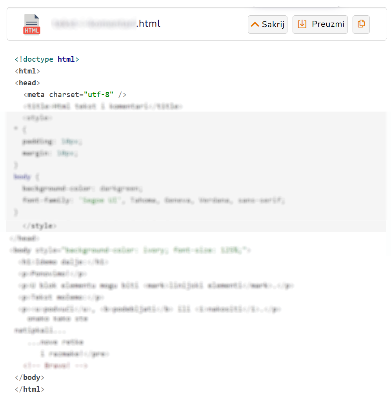Copy the code with the clipboard icon
The width and height of the screenshot is (391, 396).
[361, 24]
